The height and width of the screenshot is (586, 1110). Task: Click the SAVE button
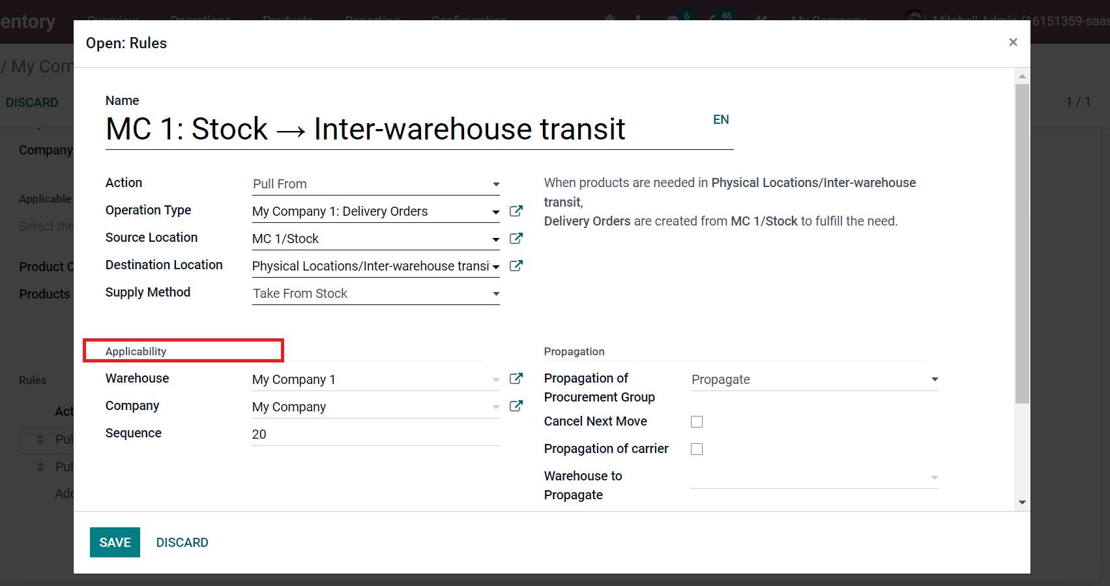pos(115,542)
